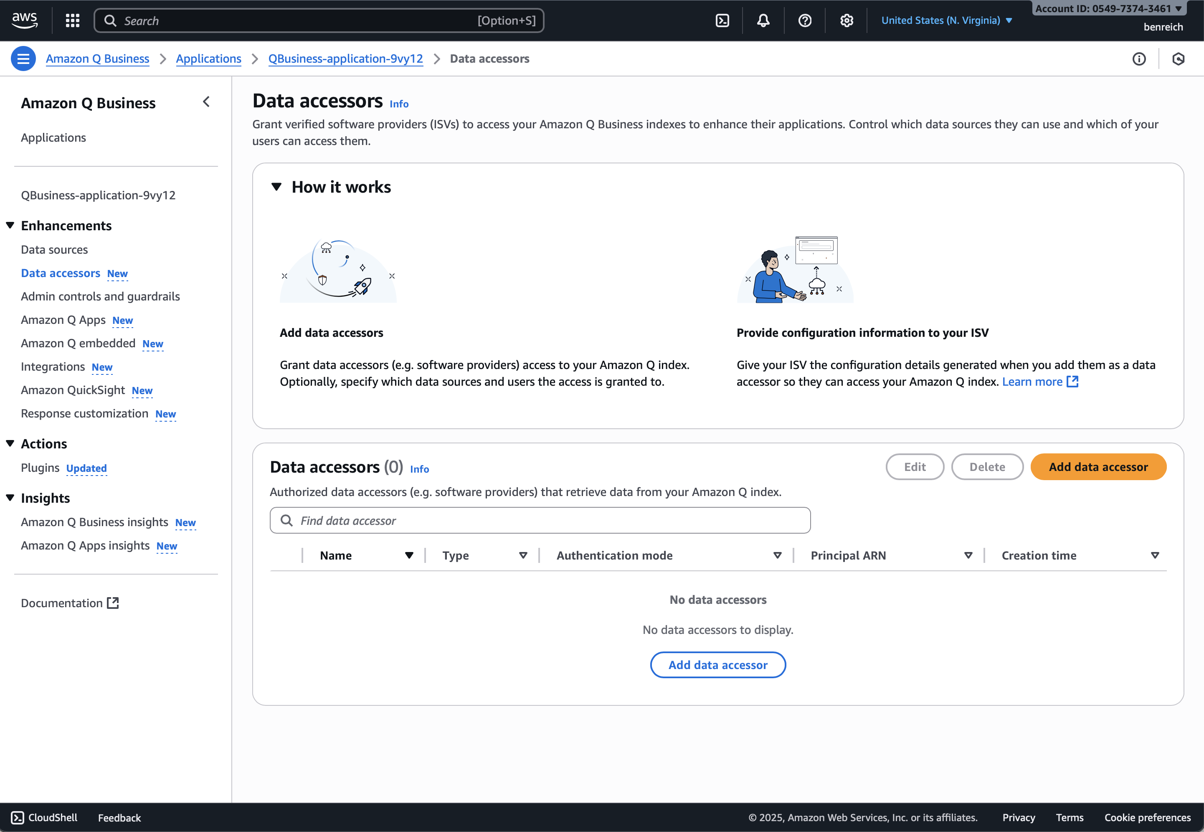Collapse the Enhancements navigation group
Screen dimensions: 1204x832
(x=10, y=225)
